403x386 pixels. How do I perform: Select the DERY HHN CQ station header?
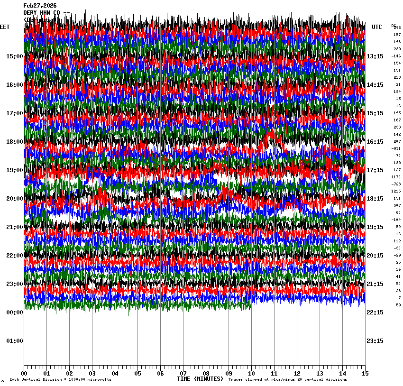click(x=42, y=13)
